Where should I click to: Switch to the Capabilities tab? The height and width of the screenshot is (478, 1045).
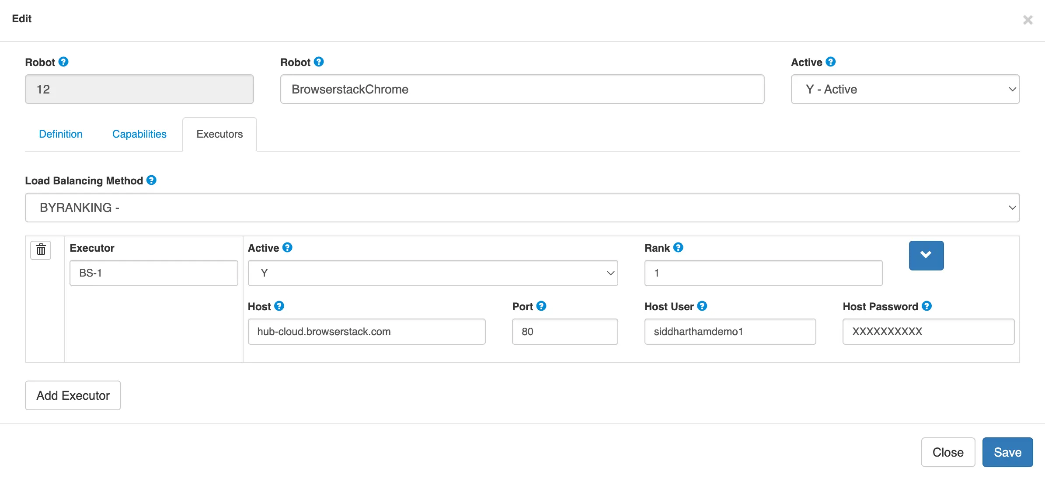click(139, 134)
